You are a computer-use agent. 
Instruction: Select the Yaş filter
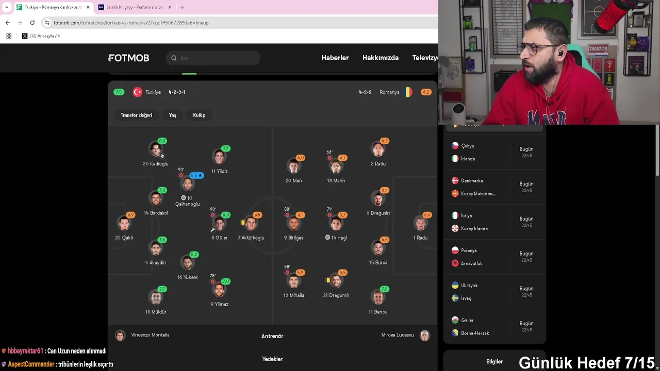tap(173, 115)
